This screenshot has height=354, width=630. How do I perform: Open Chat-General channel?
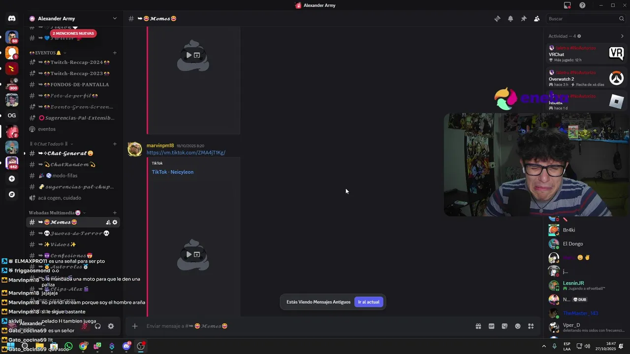click(x=73, y=153)
